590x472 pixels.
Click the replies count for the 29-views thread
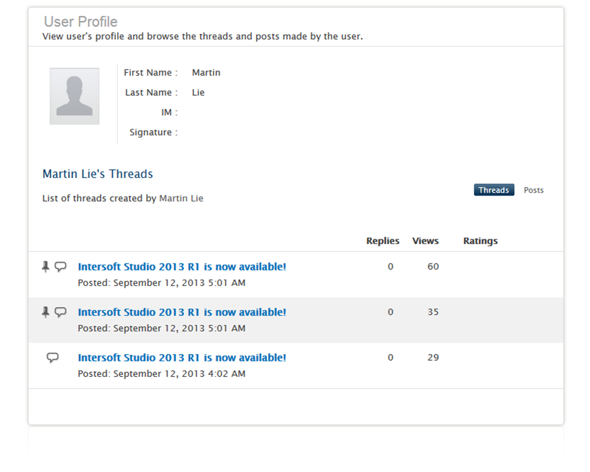point(391,357)
